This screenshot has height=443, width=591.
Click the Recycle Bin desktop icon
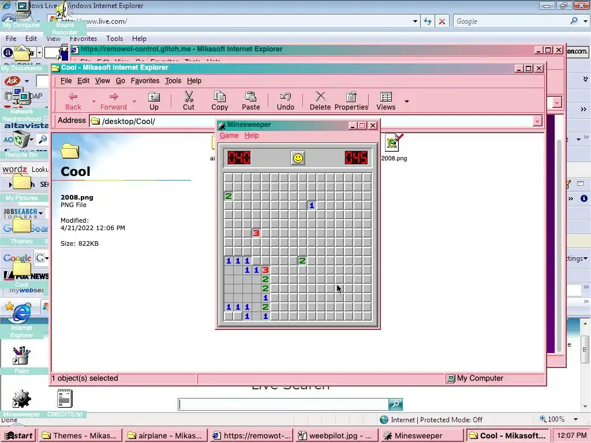(21, 140)
